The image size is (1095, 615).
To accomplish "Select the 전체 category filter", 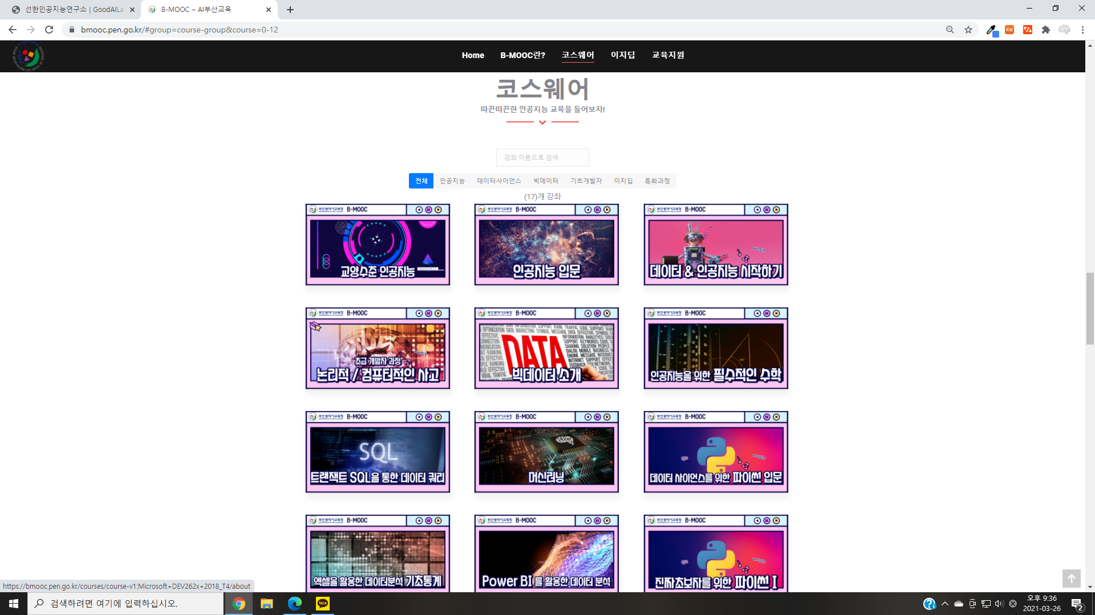I will [x=421, y=181].
